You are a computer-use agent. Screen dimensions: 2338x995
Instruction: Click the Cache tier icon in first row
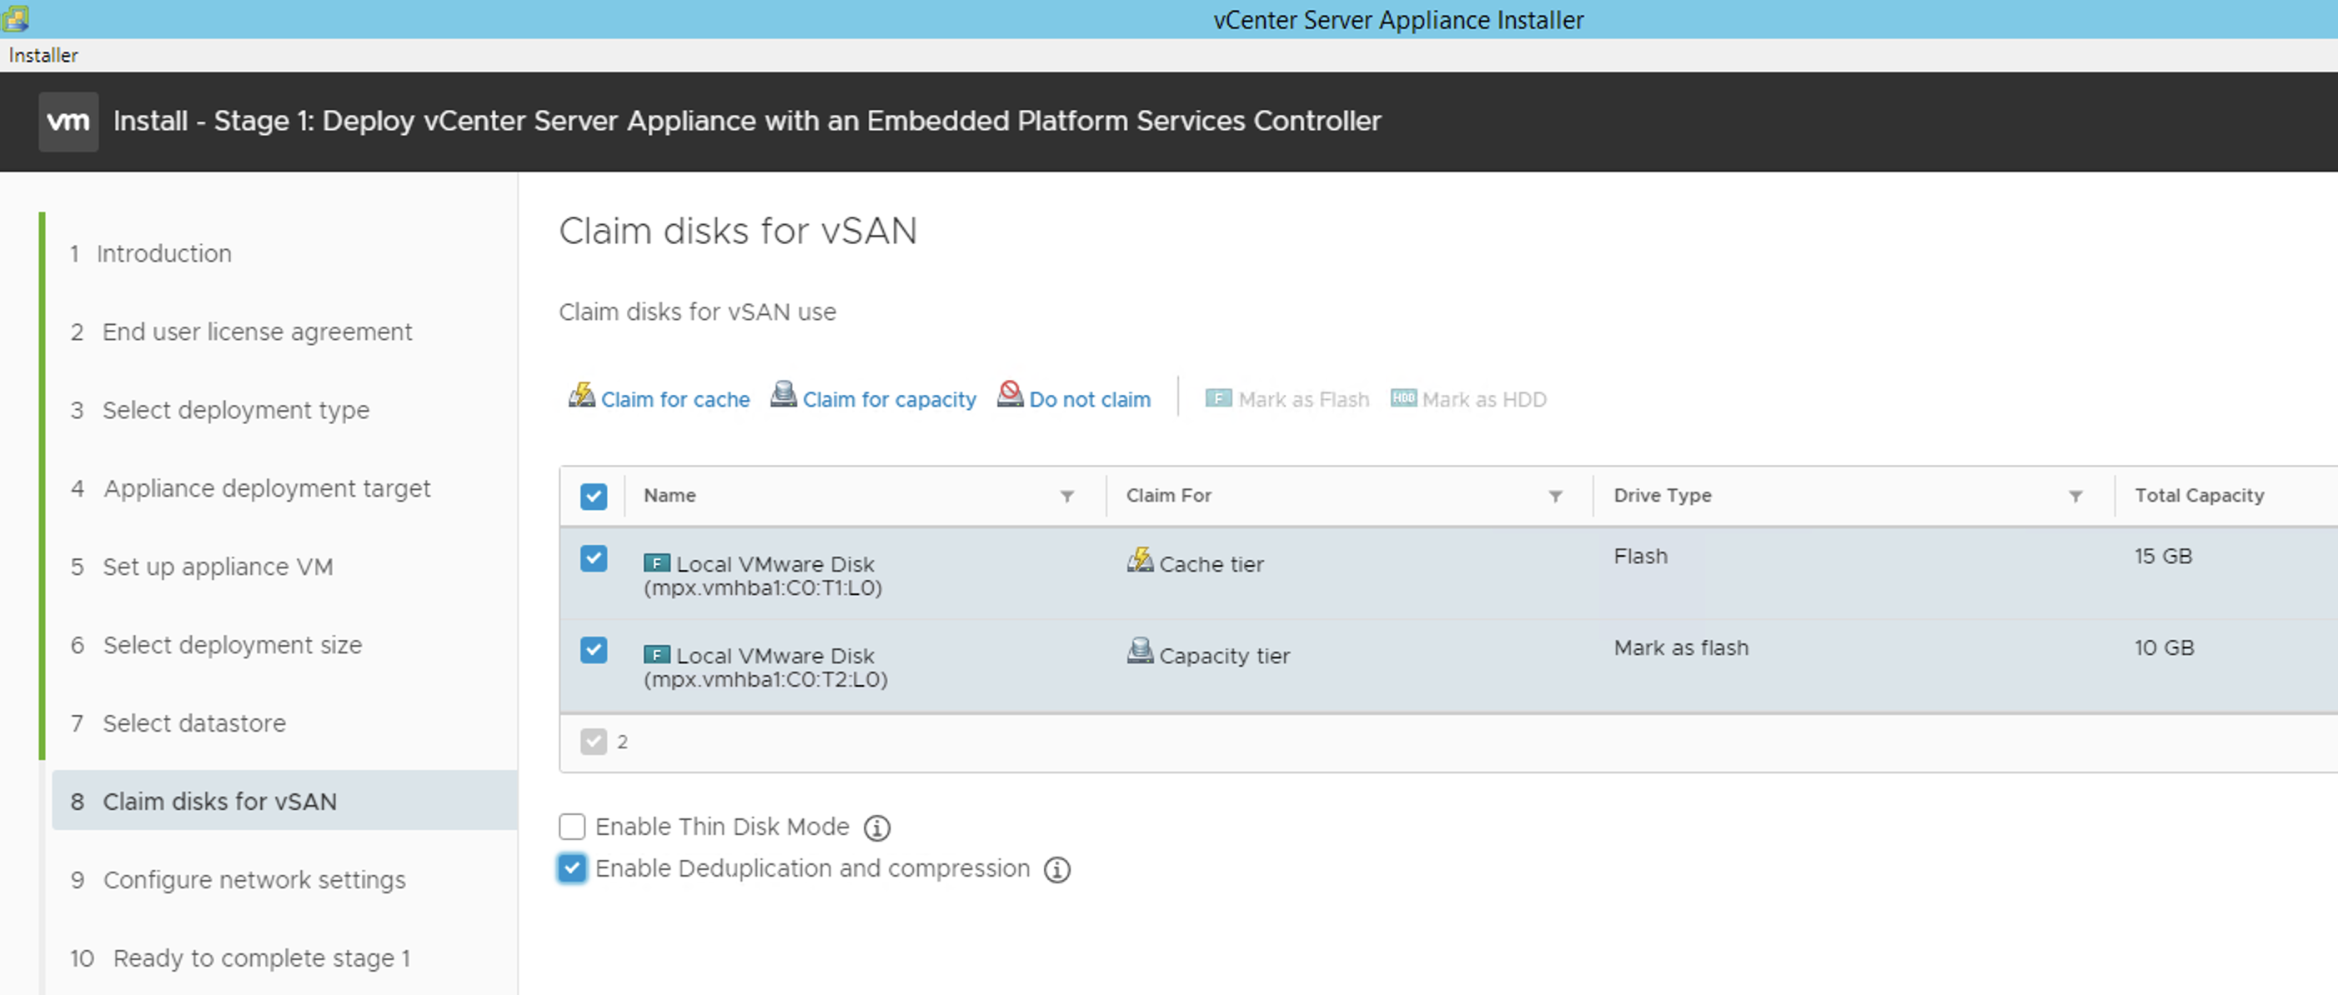[1140, 561]
